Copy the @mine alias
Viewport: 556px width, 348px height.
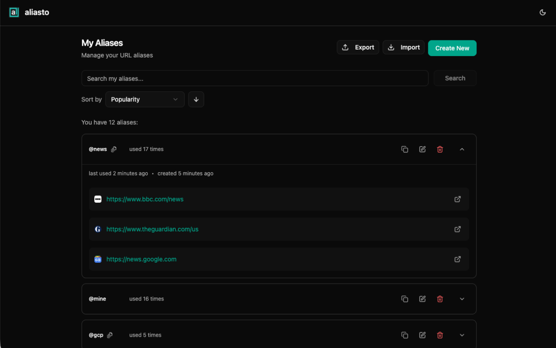(404, 299)
